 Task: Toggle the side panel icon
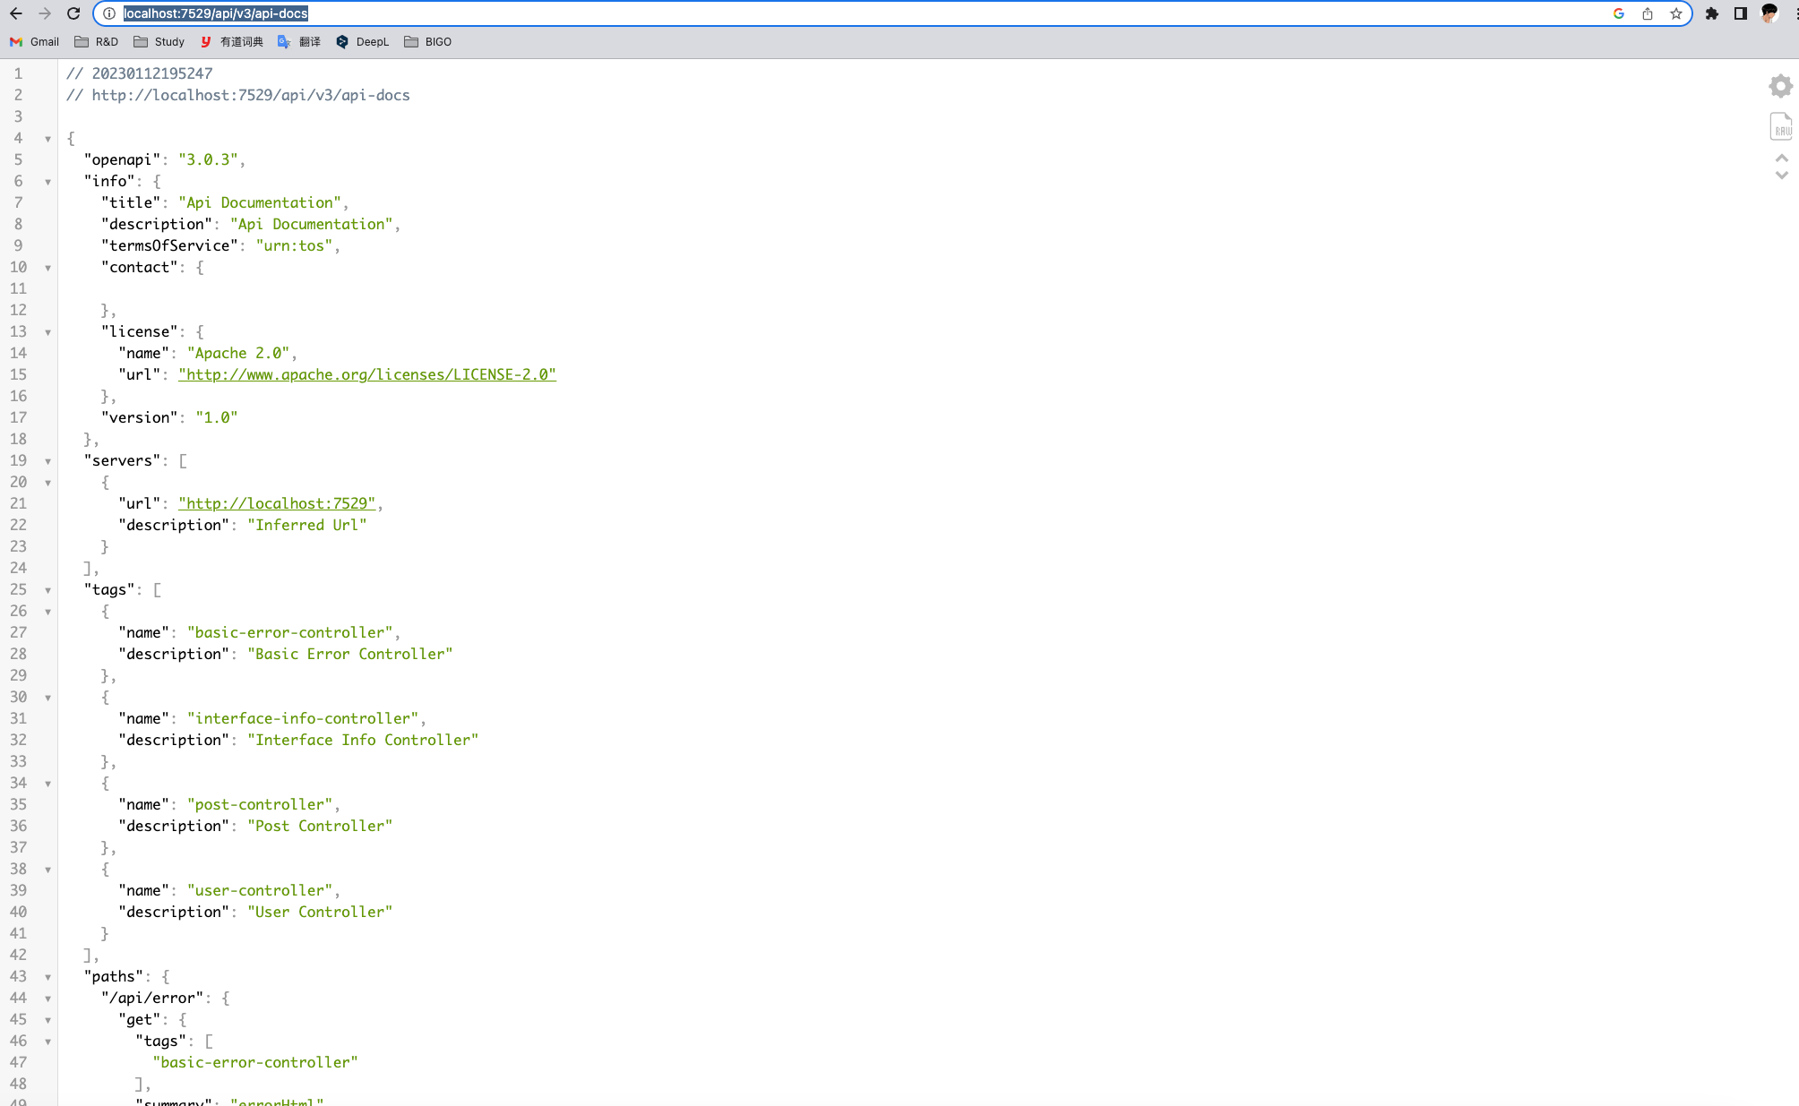pos(1740,13)
